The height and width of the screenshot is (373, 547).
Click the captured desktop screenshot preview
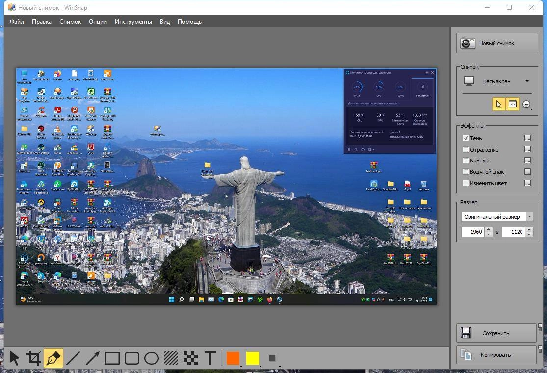pyautogui.click(x=226, y=186)
